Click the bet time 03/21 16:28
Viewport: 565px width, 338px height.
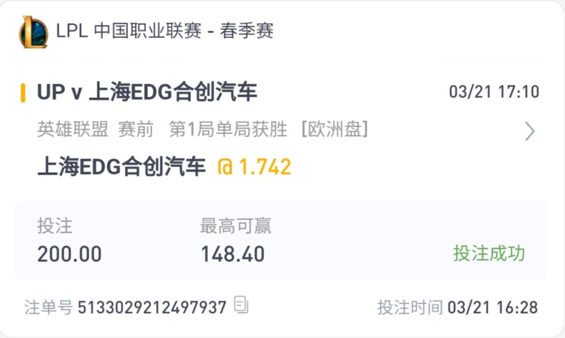pyautogui.click(x=493, y=307)
